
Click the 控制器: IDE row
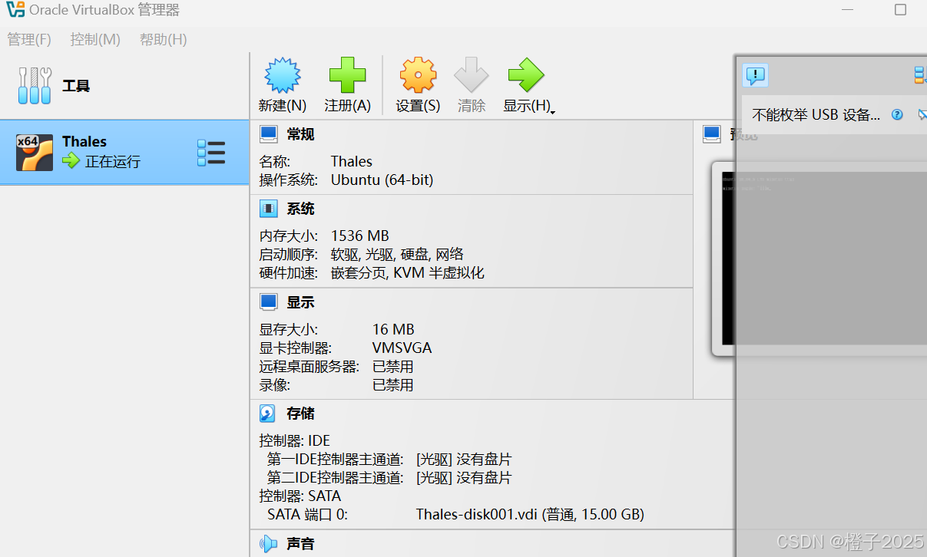295,440
